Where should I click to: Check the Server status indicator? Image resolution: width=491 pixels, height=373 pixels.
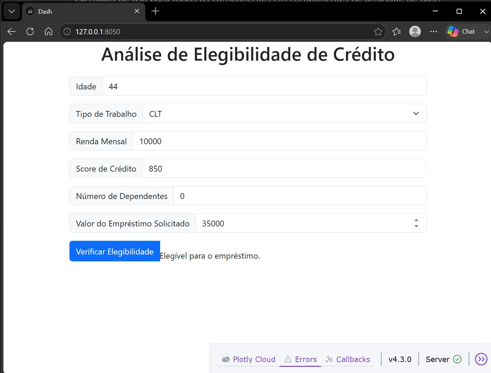tap(443, 359)
